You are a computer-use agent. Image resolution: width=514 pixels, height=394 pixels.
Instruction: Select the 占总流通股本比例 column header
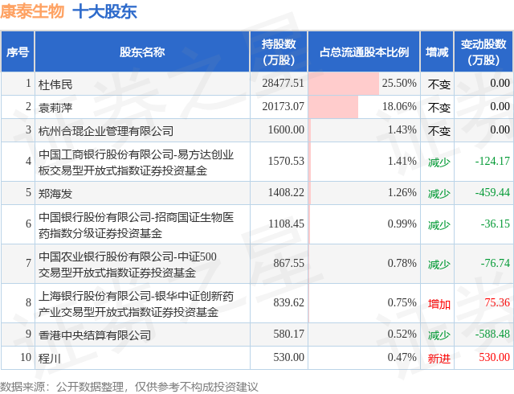[x=364, y=52]
